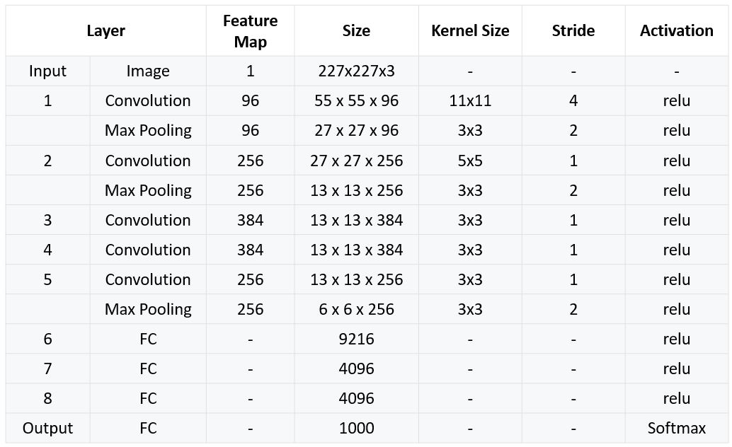
Task: Select the 5x5 kernel size cell
Action: 470,161
